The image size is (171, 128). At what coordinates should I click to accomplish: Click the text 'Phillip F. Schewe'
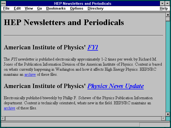click(77, 98)
